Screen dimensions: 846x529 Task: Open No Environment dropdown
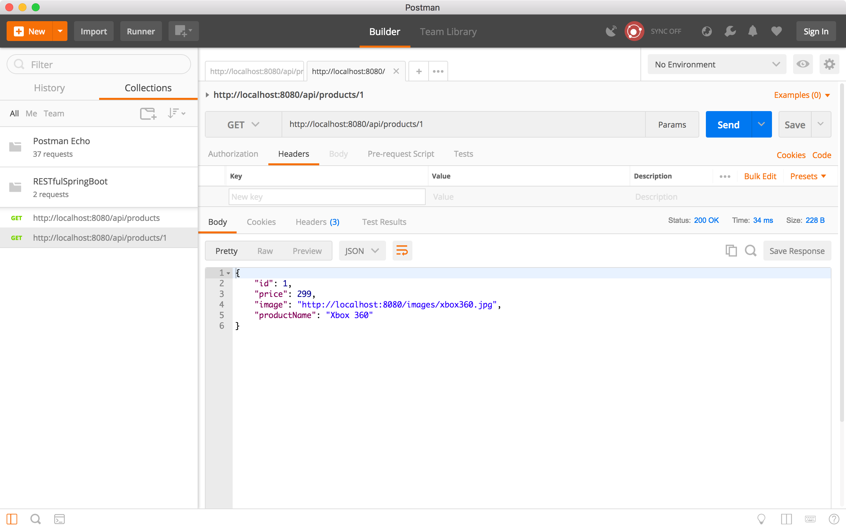point(717,64)
